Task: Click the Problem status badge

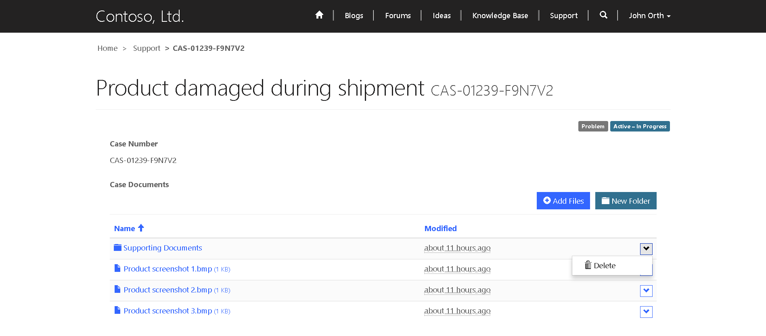Action: [x=593, y=126]
